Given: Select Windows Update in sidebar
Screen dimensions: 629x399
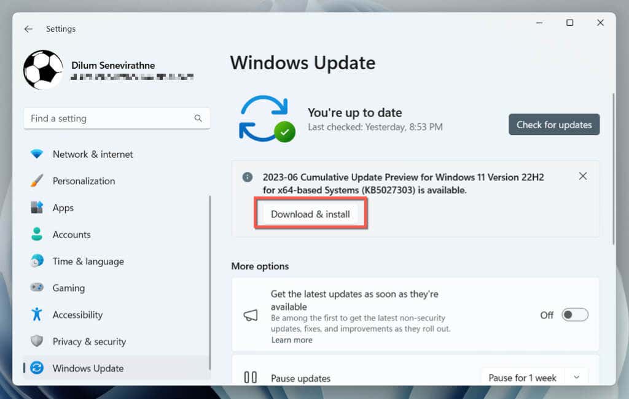Looking at the screenshot, I should pyautogui.click(x=116, y=368).
